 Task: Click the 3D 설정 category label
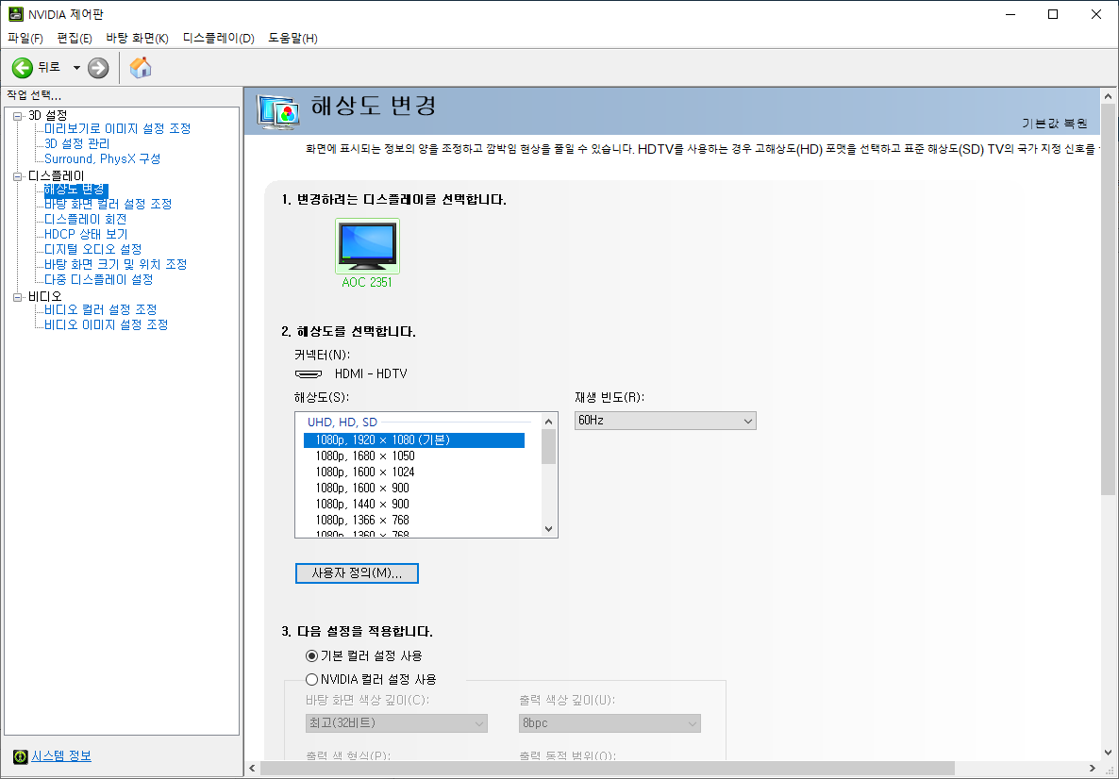[48, 116]
